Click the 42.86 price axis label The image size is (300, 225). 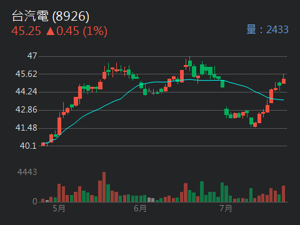tap(26, 109)
